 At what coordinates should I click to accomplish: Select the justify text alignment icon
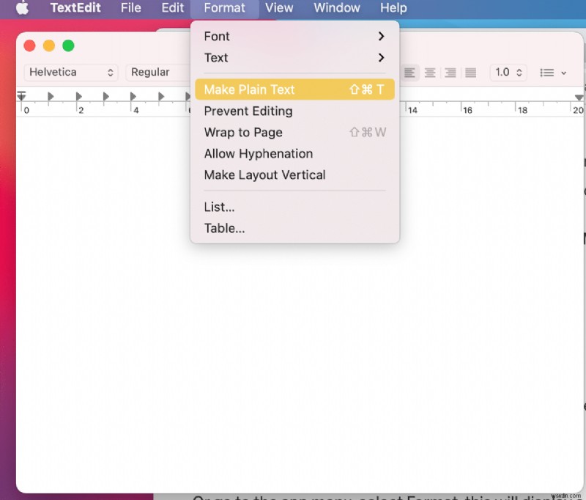(x=470, y=73)
